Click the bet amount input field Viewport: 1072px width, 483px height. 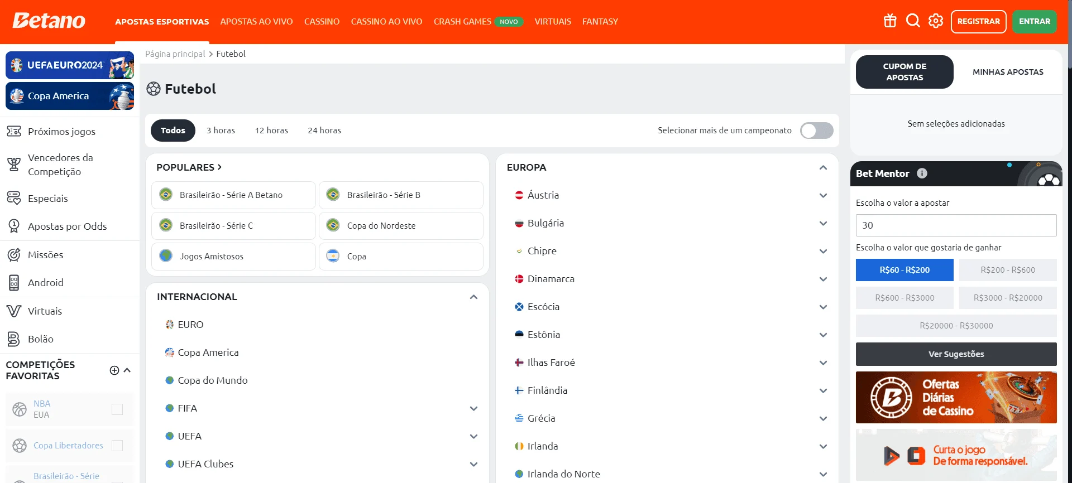click(x=956, y=225)
